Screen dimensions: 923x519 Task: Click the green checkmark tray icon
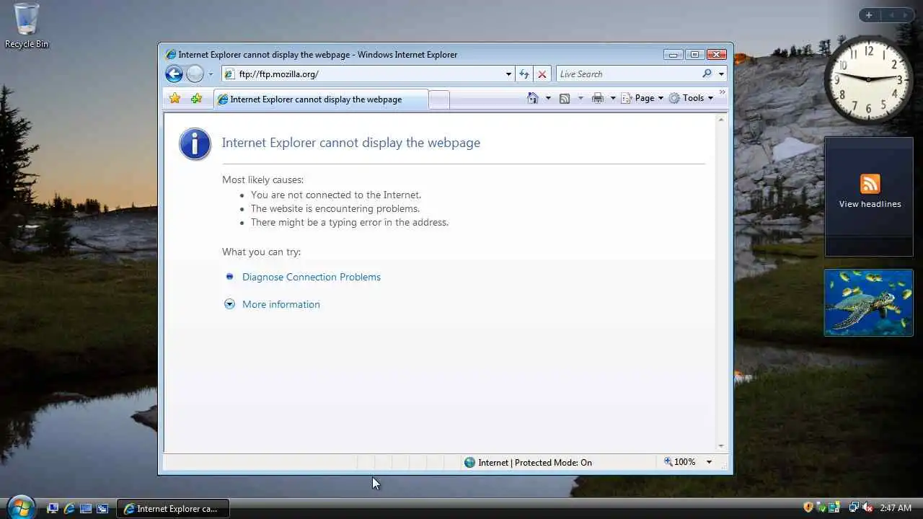coord(821,507)
